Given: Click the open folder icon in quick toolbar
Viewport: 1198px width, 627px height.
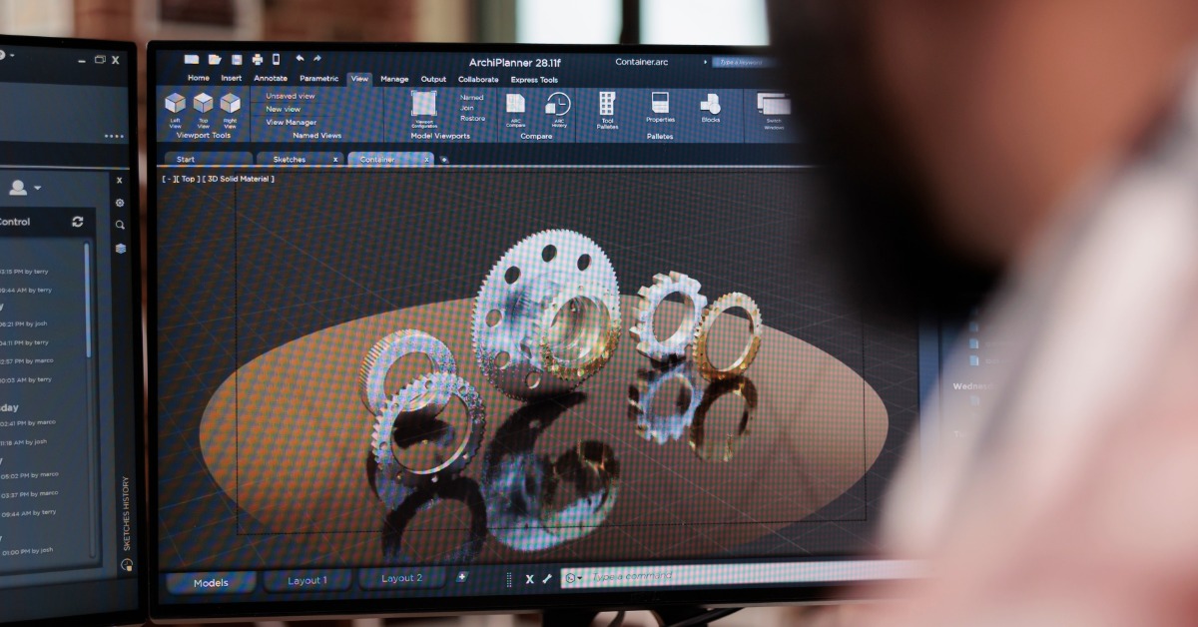Looking at the screenshot, I should tap(215, 60).
